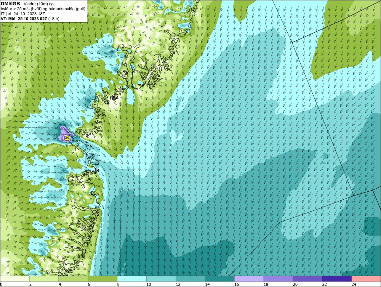Viewport: 381px width, 287px height.
Task: Click the DMI/IGB title text
Action: 10,4
